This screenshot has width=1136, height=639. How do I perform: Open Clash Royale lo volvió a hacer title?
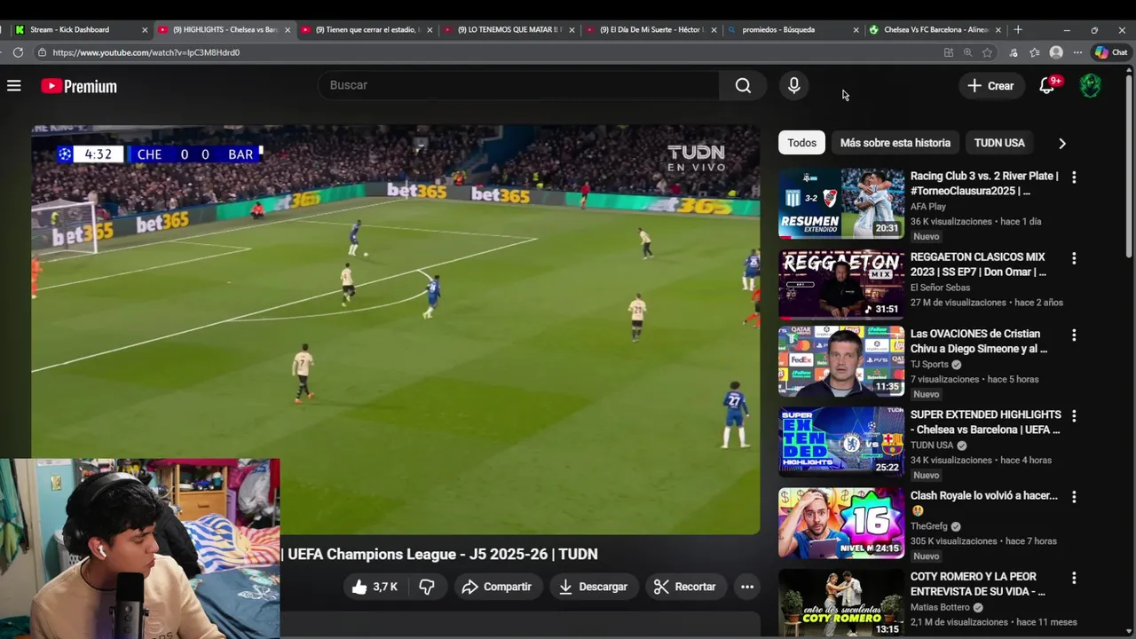point(984,503)
